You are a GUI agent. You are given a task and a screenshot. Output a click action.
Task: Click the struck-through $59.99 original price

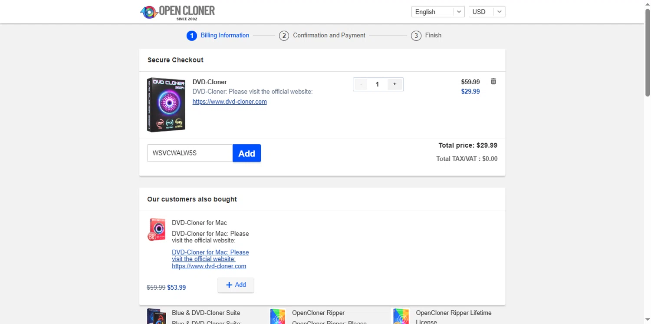click(470, 82)
